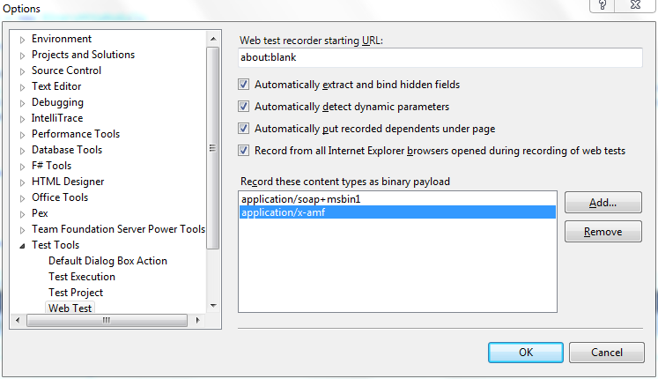Select the Web Test tree item
The image size is (658, 379).
click(x=70, y=308)
